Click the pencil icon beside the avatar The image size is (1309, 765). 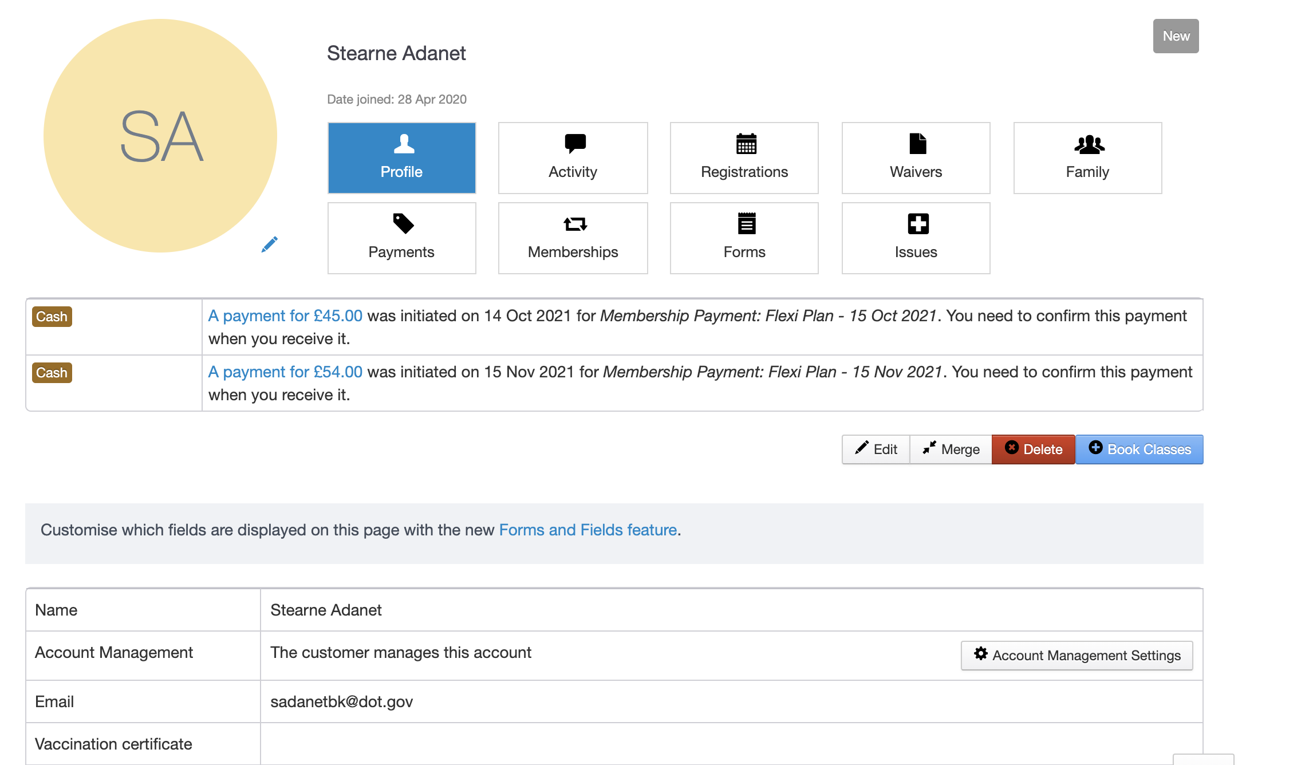point(269,245)
